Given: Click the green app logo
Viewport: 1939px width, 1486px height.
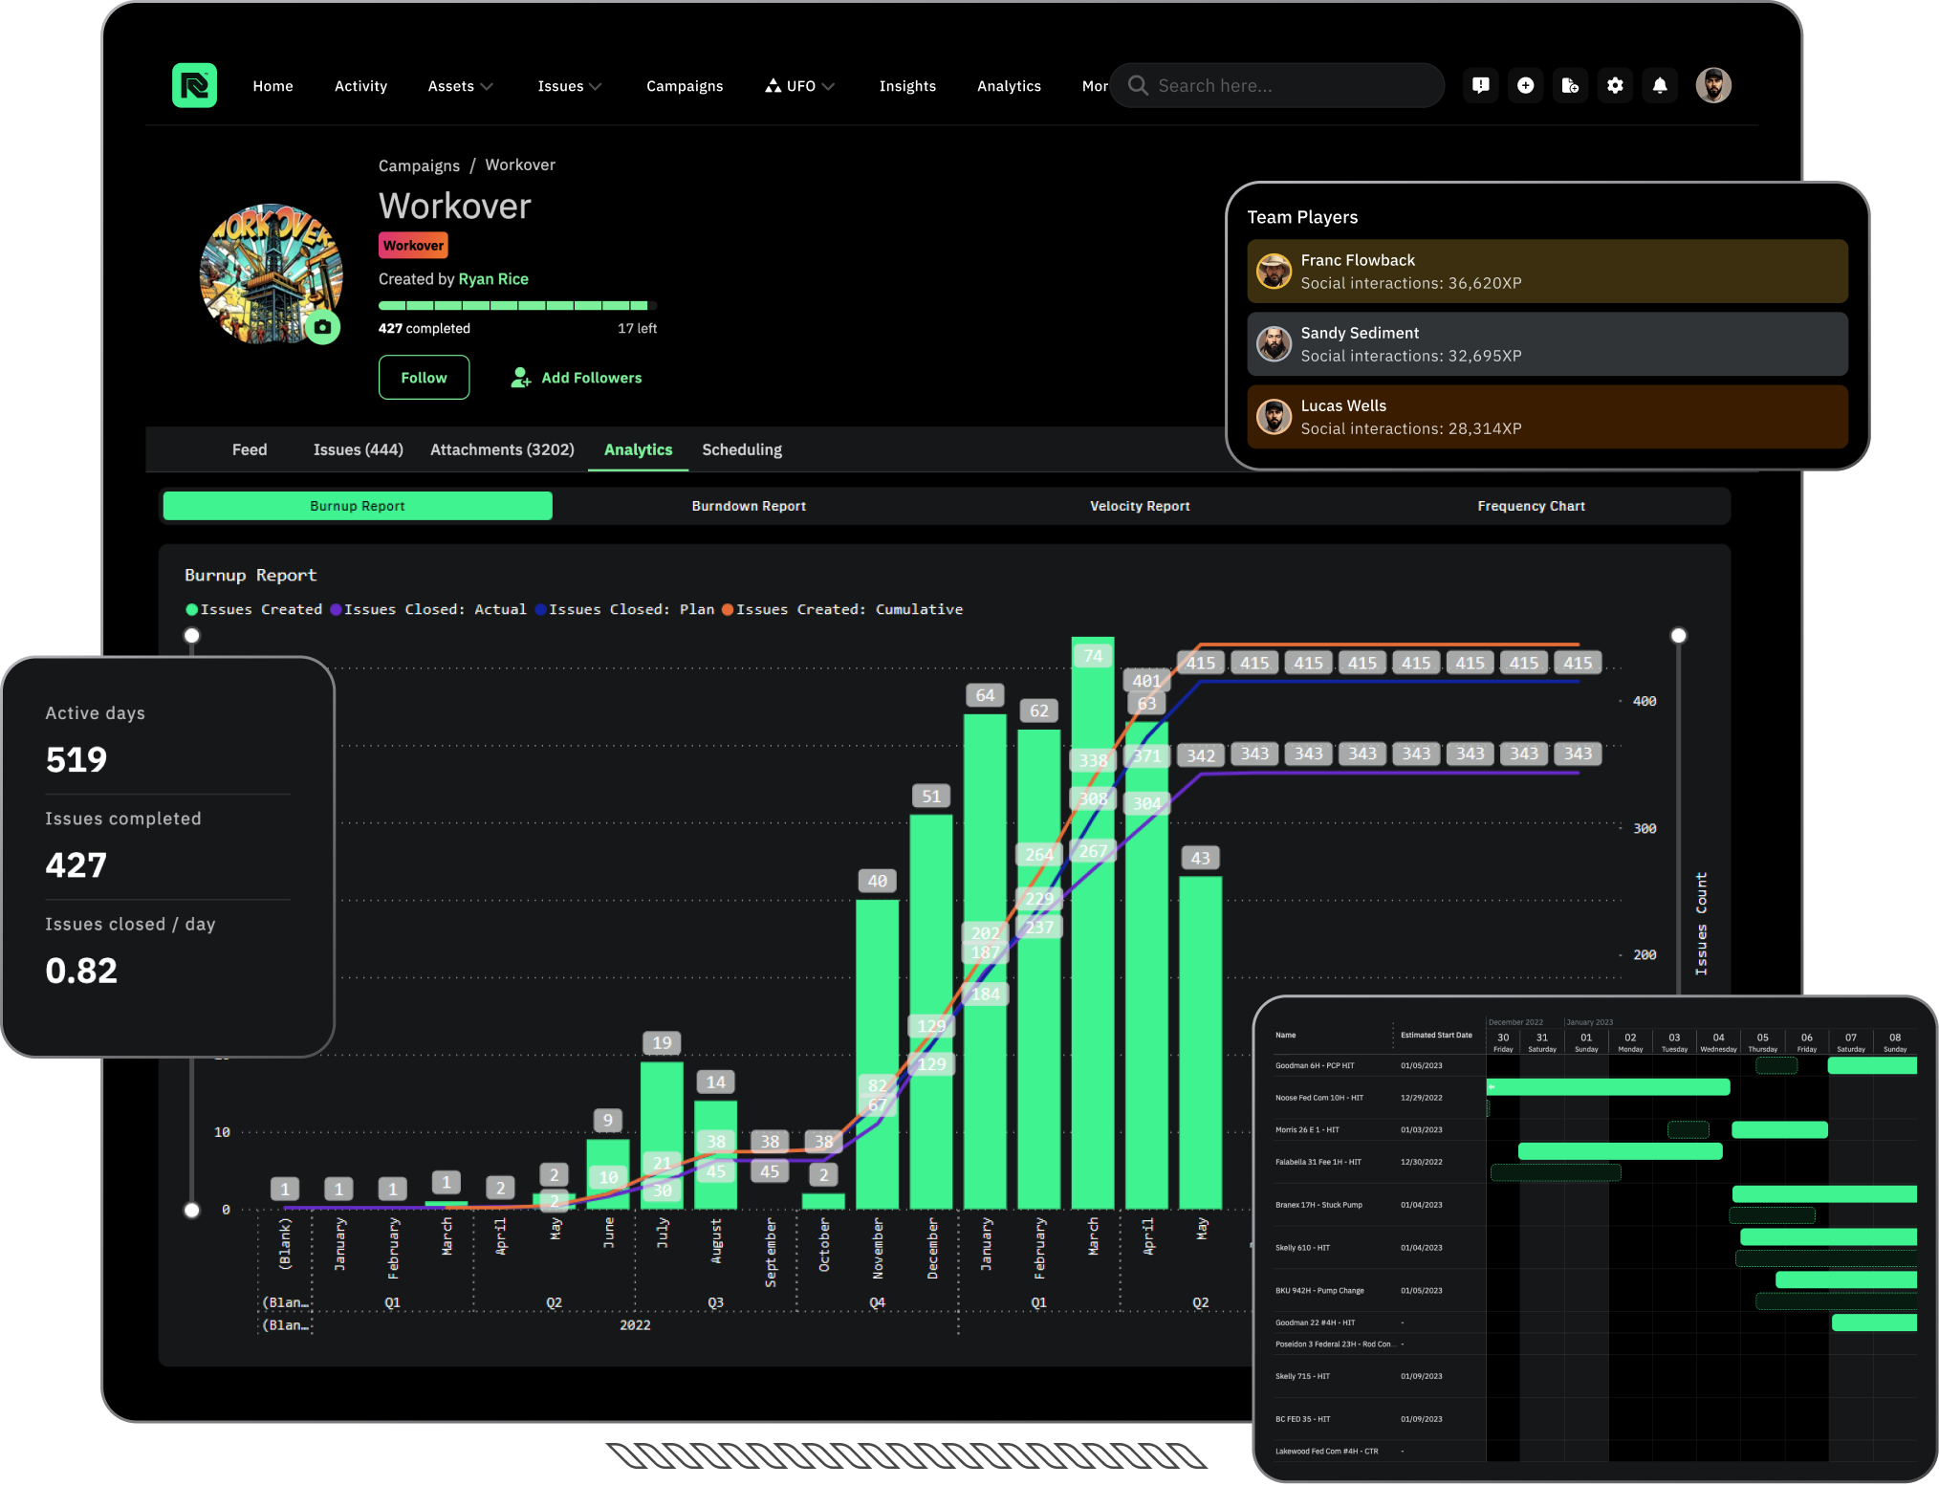Looking at the screenshot, I should [x=194, y=85].
